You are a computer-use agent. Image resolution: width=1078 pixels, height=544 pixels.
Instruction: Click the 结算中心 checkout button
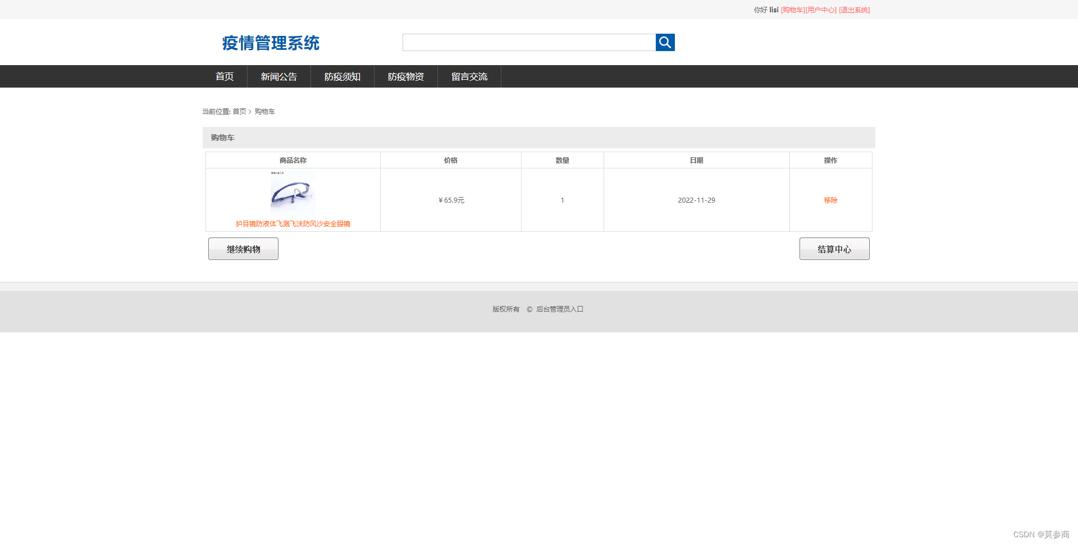point(834,249)
